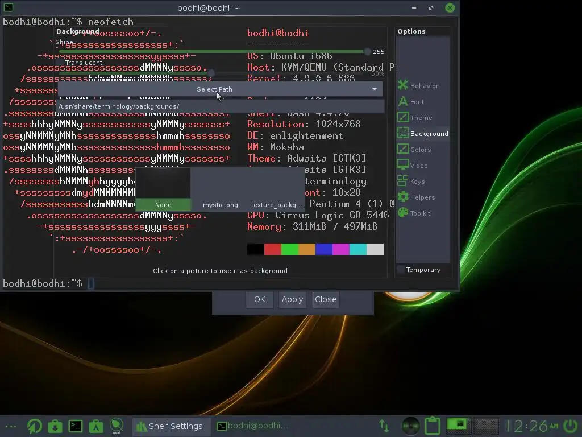Maximize the Terminology window
582x437 pixels.
coord(431,8)
